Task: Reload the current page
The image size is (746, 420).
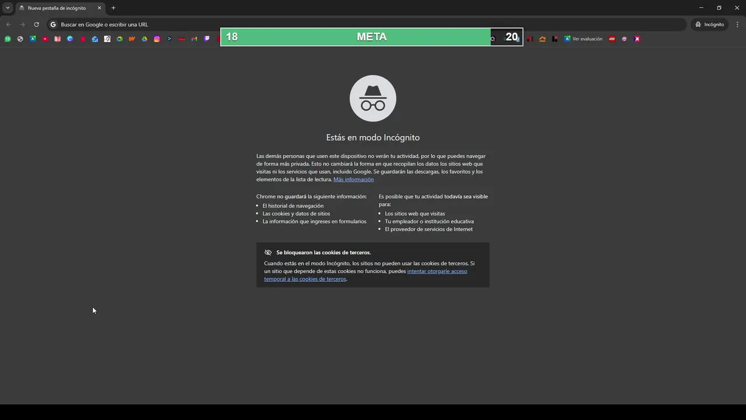Action: (36, 24)
